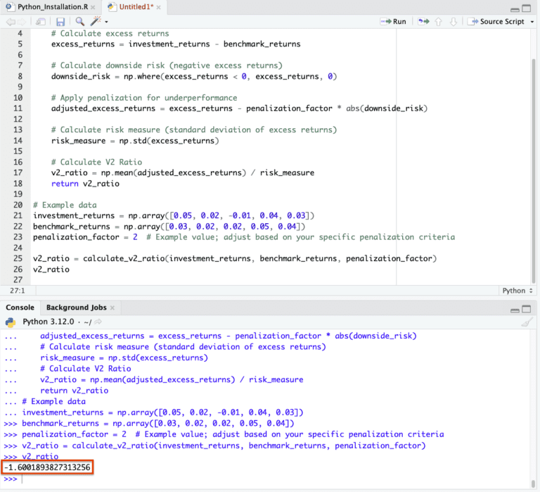Show document in new window icon

coord(41,22)
